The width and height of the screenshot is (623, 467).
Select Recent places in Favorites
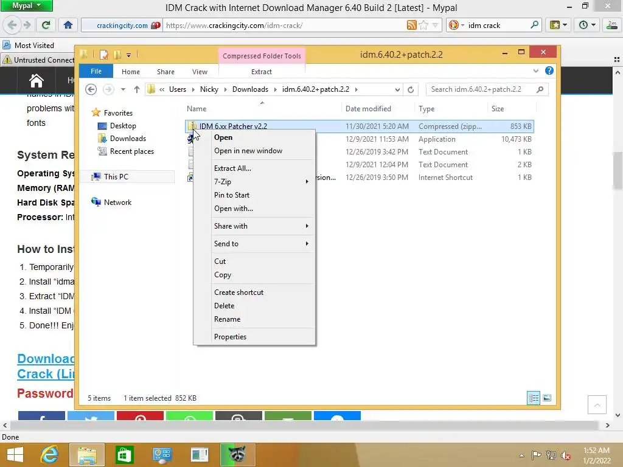pos(131,151)
